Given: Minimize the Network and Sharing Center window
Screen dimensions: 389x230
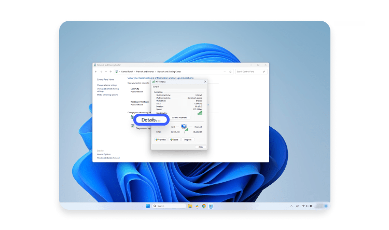Looking at the screenshot, I should pyautogui.click(x=251, y=65).
